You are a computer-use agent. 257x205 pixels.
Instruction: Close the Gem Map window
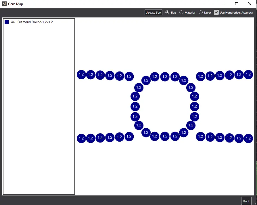(x=250, y=4)
